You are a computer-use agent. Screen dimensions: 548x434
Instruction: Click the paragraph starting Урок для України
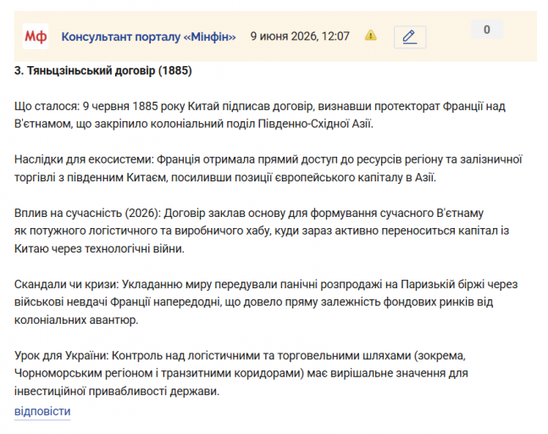241,373
